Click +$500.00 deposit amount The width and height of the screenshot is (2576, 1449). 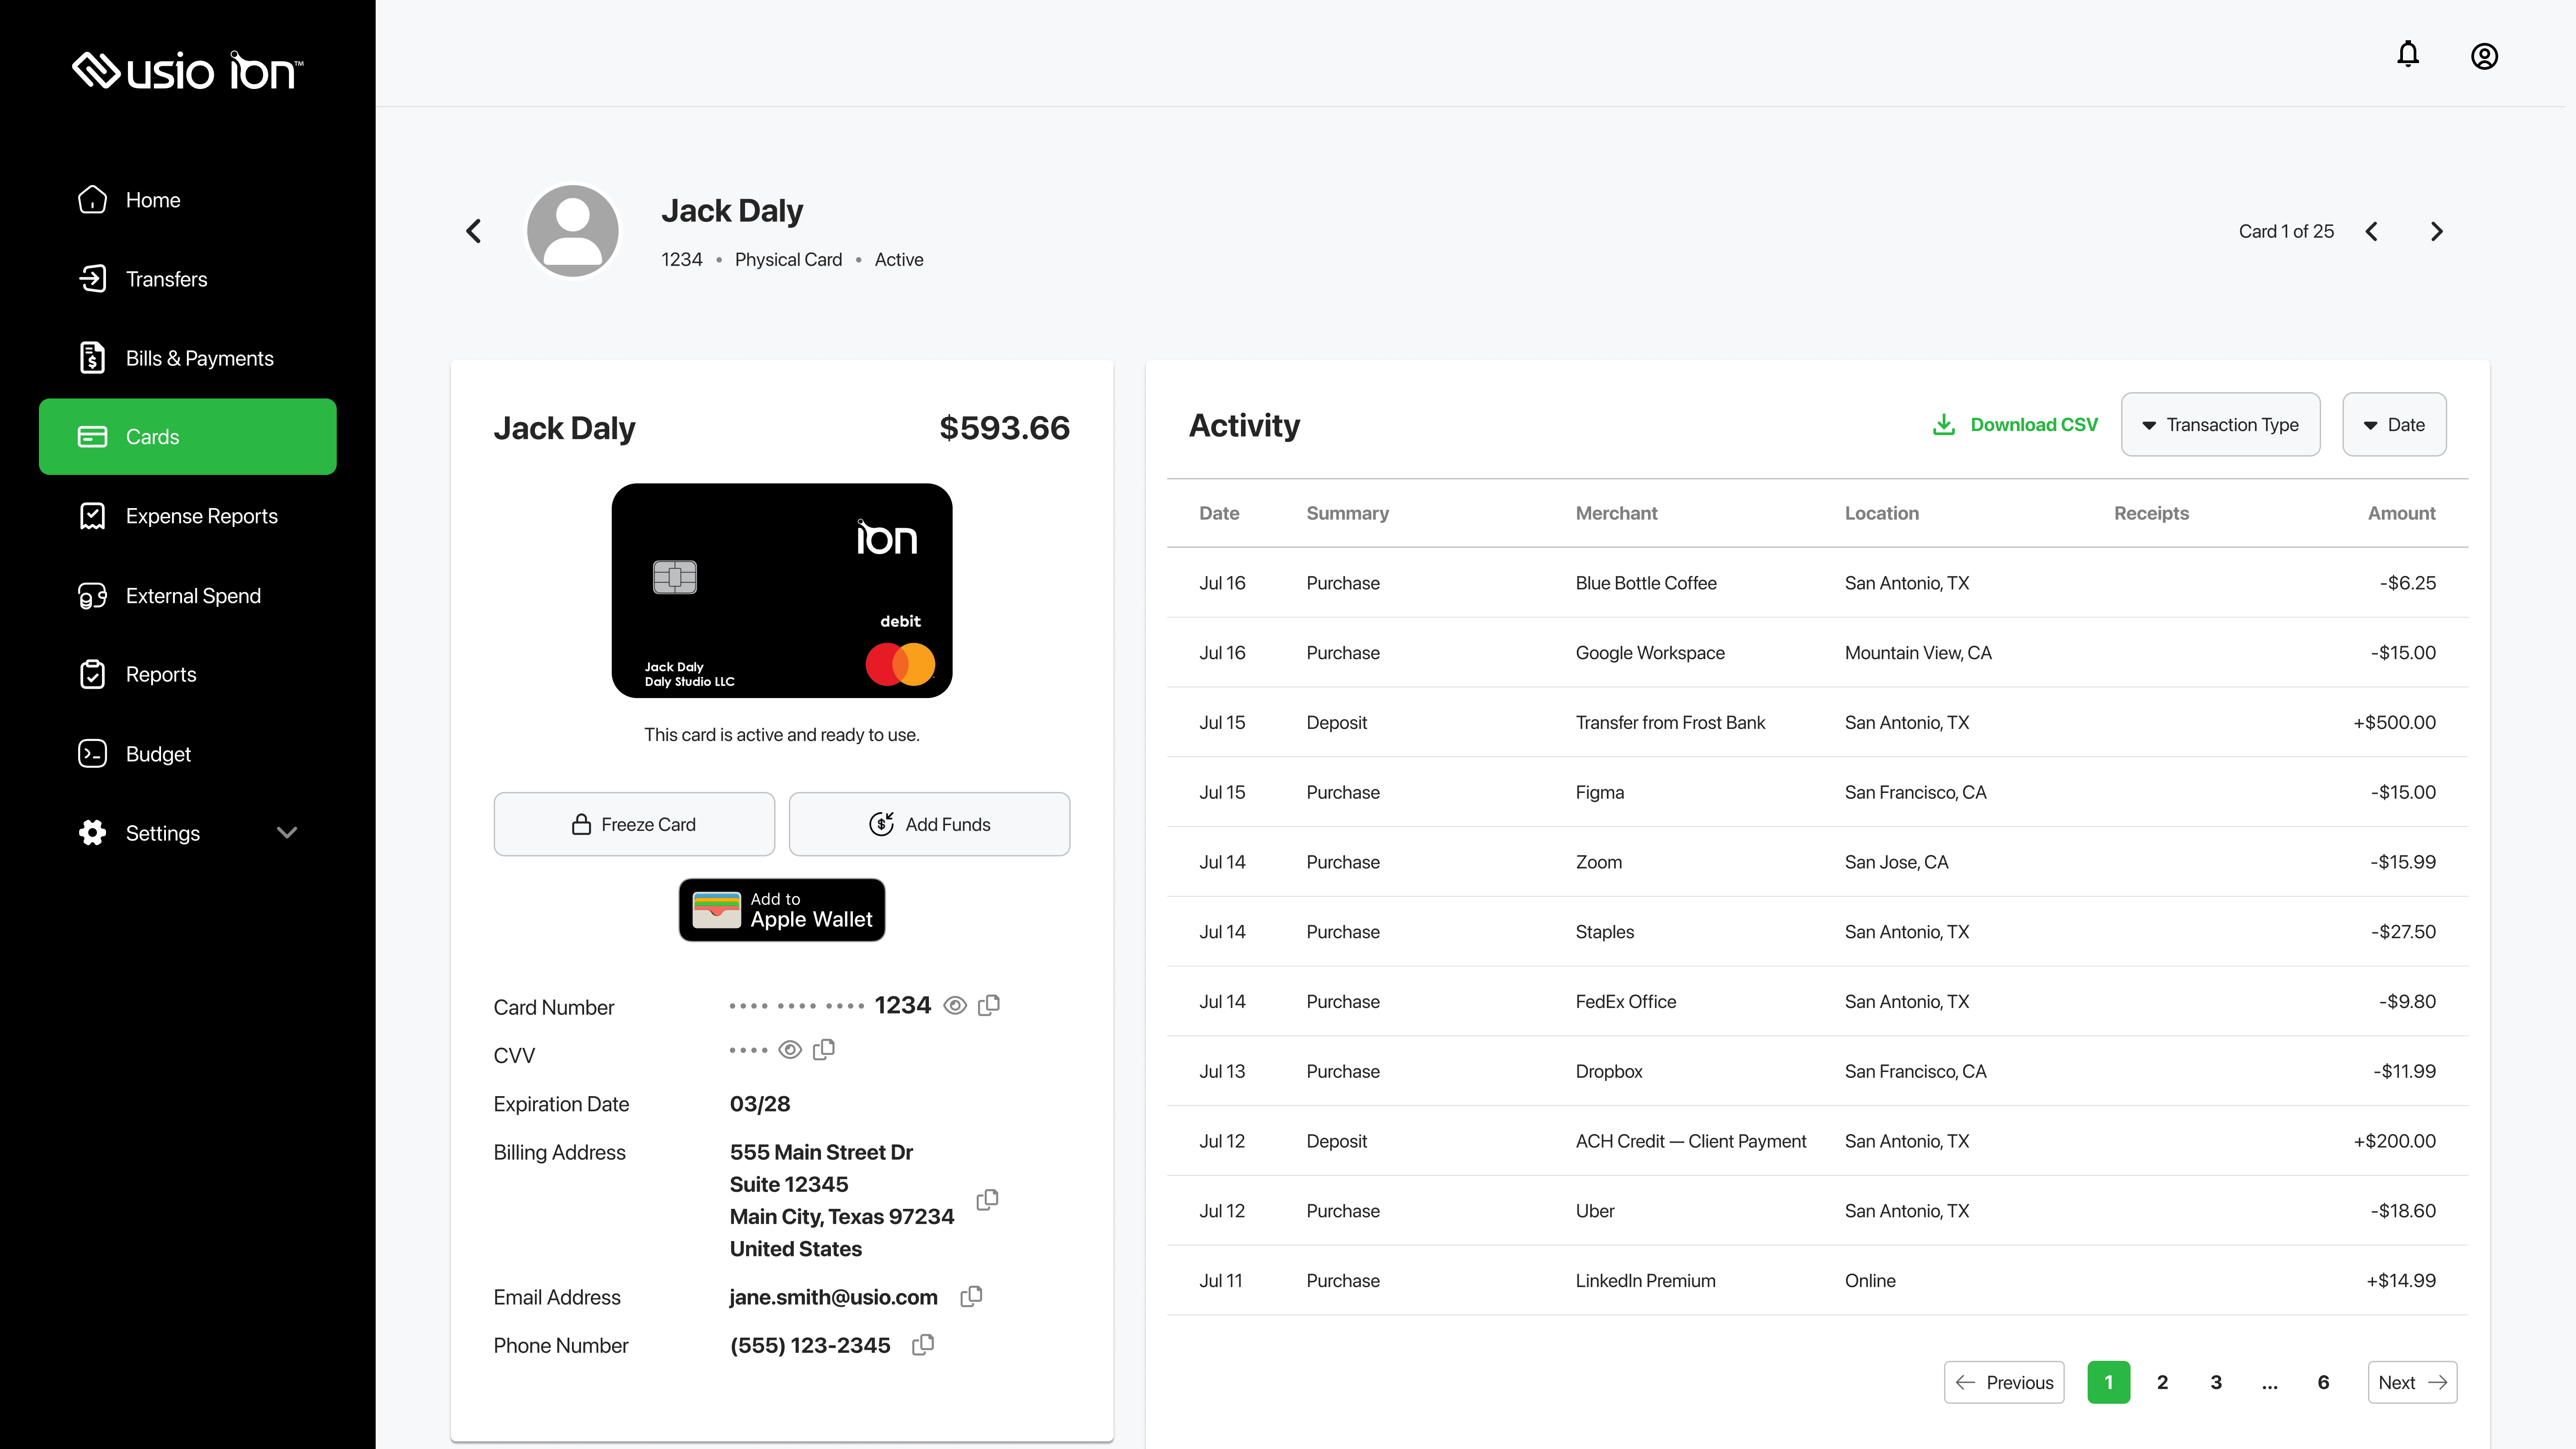click(2394, 723)
